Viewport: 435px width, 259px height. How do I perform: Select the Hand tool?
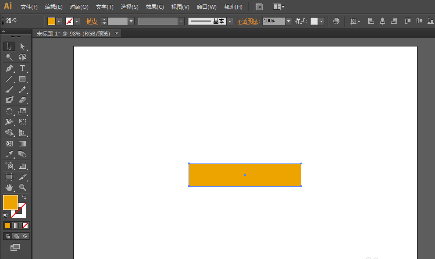pos(9,188)
